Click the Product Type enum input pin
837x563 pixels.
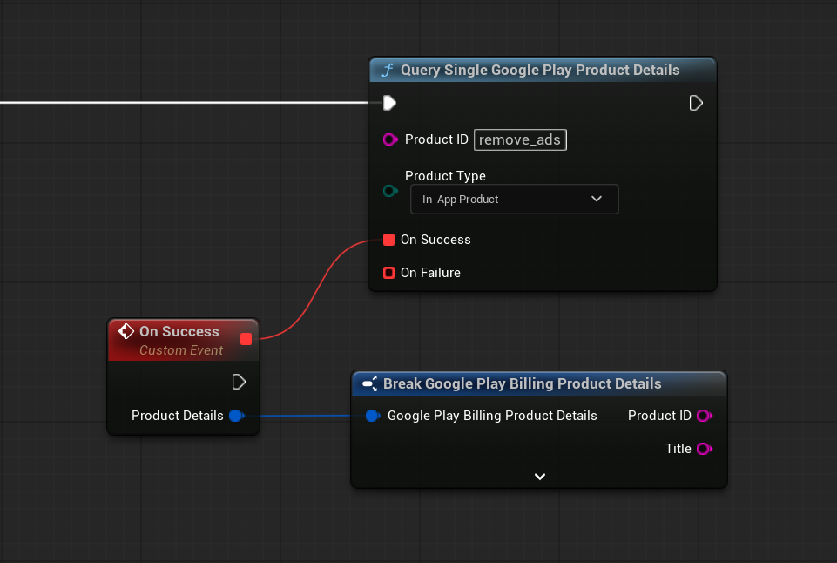click(390, 191)
